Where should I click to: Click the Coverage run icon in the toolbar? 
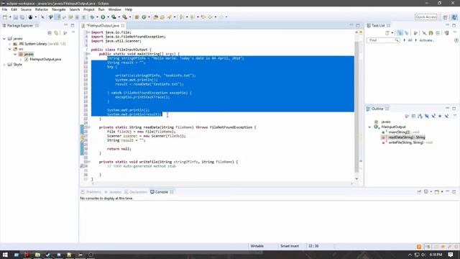coord(114,17)
